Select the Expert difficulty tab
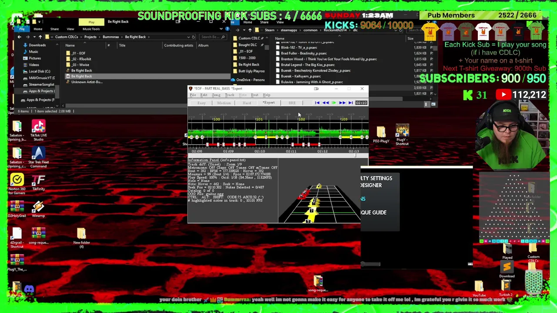Viewport: 557px width, 313px height. (269, 103)
